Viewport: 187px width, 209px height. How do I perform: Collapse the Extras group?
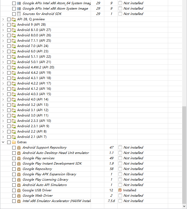click(x=3, y=142)
